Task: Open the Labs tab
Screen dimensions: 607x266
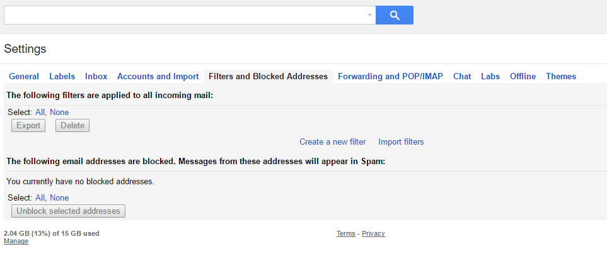Action: (490, 77)
